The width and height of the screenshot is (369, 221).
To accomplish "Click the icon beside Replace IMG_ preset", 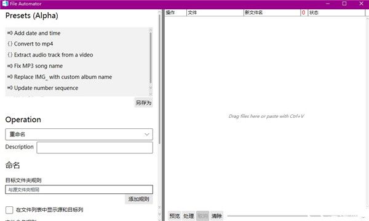I will tap(10, 77).
